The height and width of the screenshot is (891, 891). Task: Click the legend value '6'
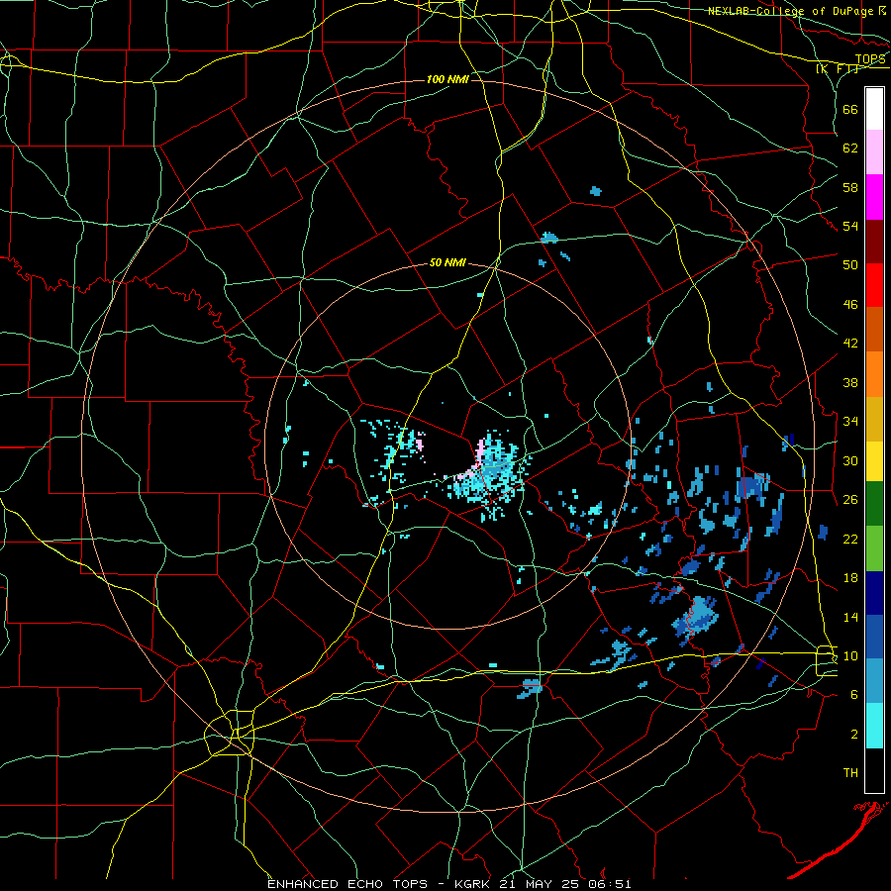click(x=854, y=694)
